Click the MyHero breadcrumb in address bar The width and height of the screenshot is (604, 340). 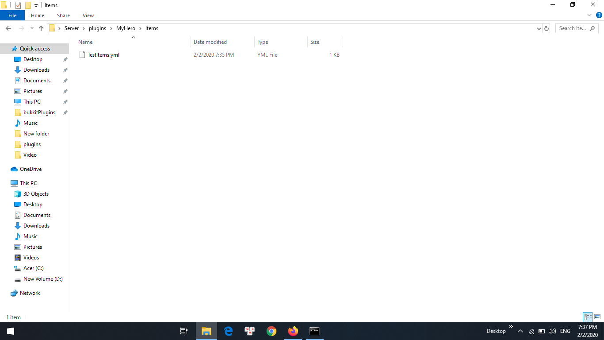coord(126,28)
